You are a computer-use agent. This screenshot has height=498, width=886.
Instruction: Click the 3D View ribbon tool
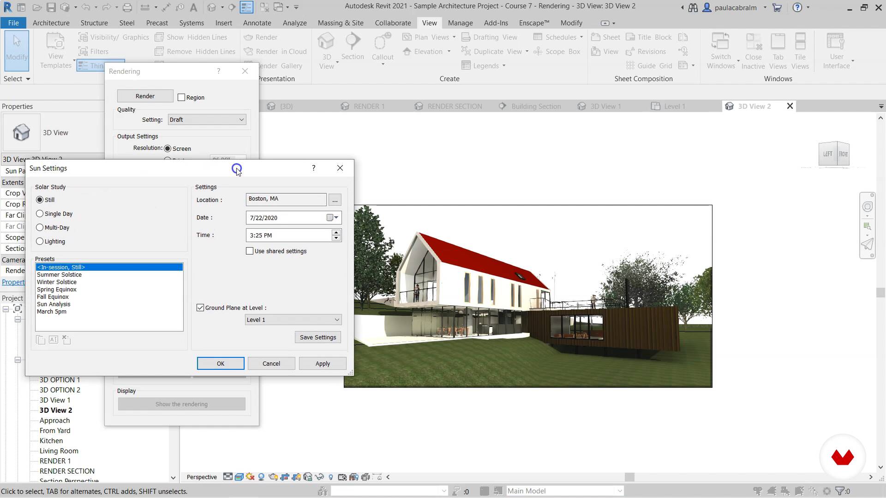tap(326, 51)
